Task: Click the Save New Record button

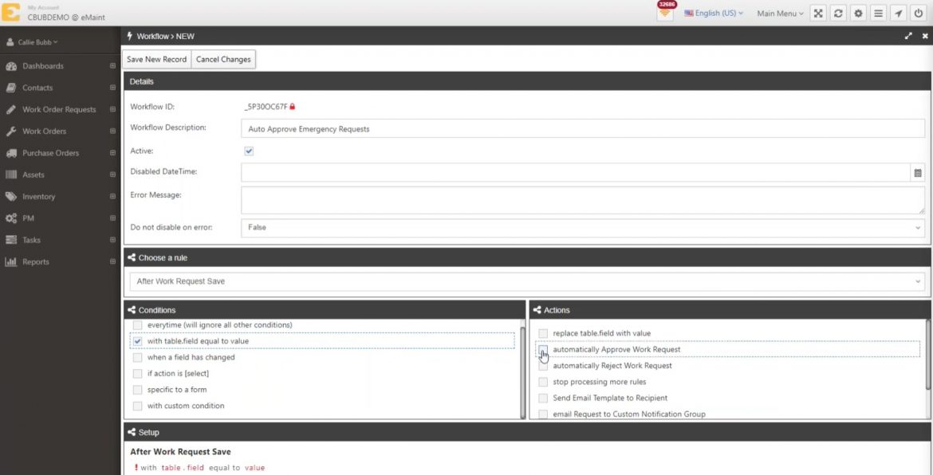Action: click(x=155, y=59)
